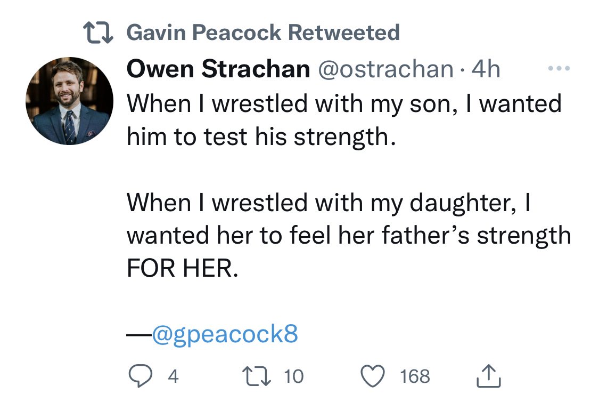
Task: Retweet using the arrows icon beside 10
Action: pos(257,376)
